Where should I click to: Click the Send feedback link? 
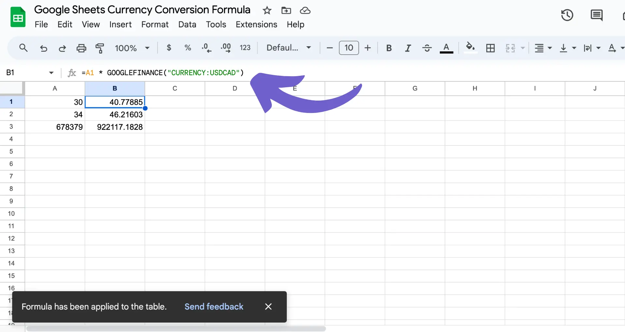coord(214,307)
